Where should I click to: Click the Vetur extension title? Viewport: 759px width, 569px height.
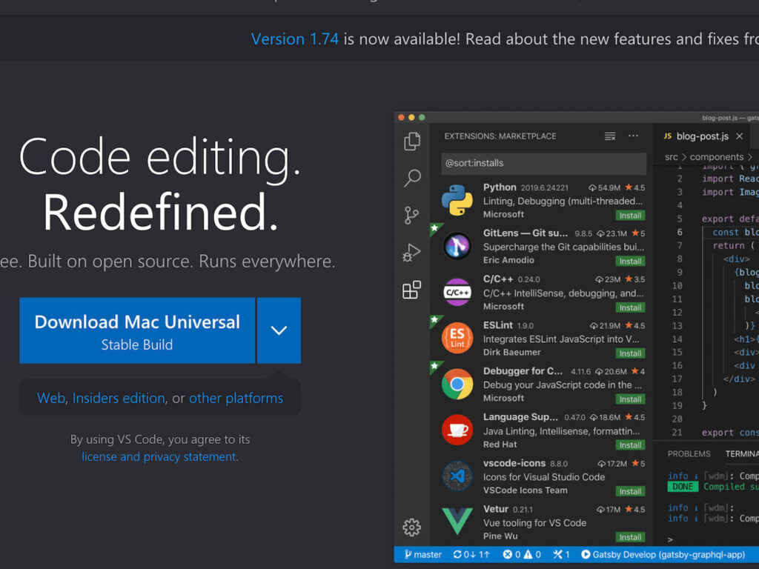496,509
